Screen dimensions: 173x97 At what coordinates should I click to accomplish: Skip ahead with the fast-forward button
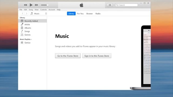(36, 5)
